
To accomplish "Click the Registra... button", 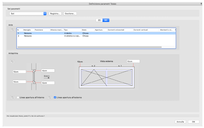I will point(55,13).
